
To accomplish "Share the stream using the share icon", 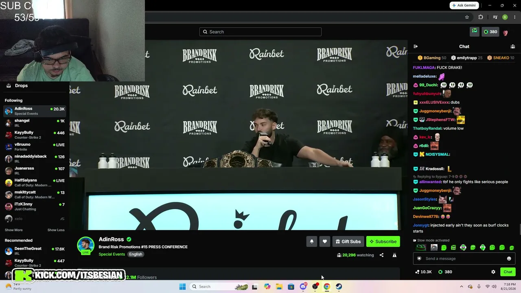I will [x=381, y=255].
